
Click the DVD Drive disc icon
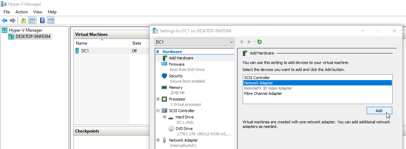[x=171, y=129]
